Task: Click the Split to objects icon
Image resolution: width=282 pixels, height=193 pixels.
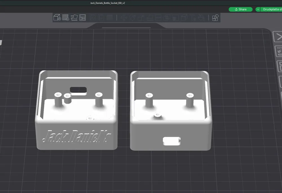Action: (x=93, y=17)
